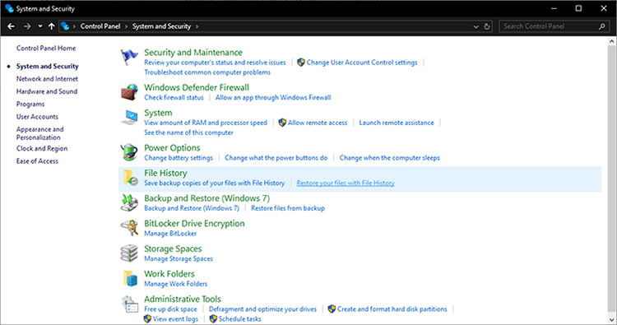Viewport: 617px width, 325px height.
Task: Click Restore files from backup
Action: tap(288, 208)
